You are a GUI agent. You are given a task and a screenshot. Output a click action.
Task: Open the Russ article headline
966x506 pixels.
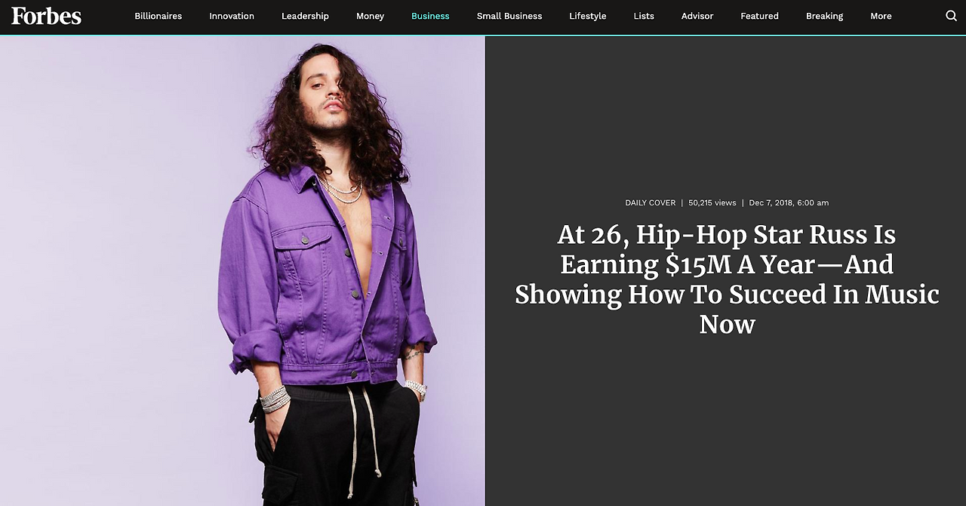pyautogui.click(x=727, y=279)
